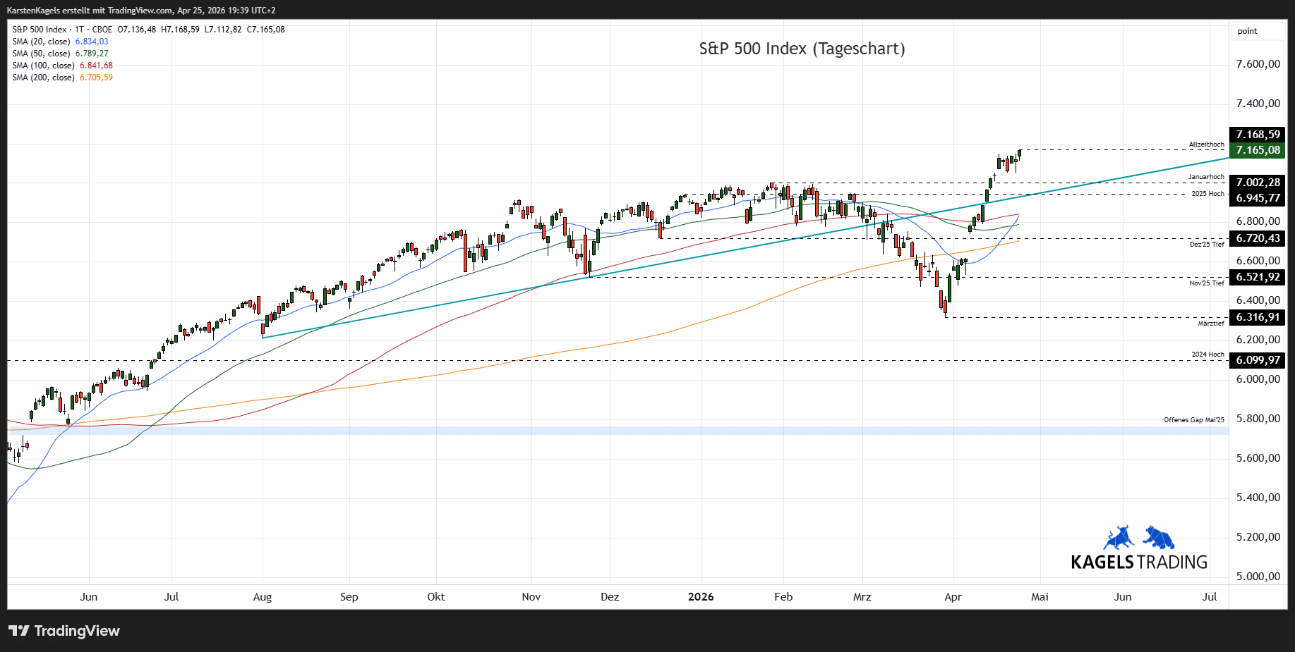Select the SMA (200, close) indicator label

coord(43,78)
